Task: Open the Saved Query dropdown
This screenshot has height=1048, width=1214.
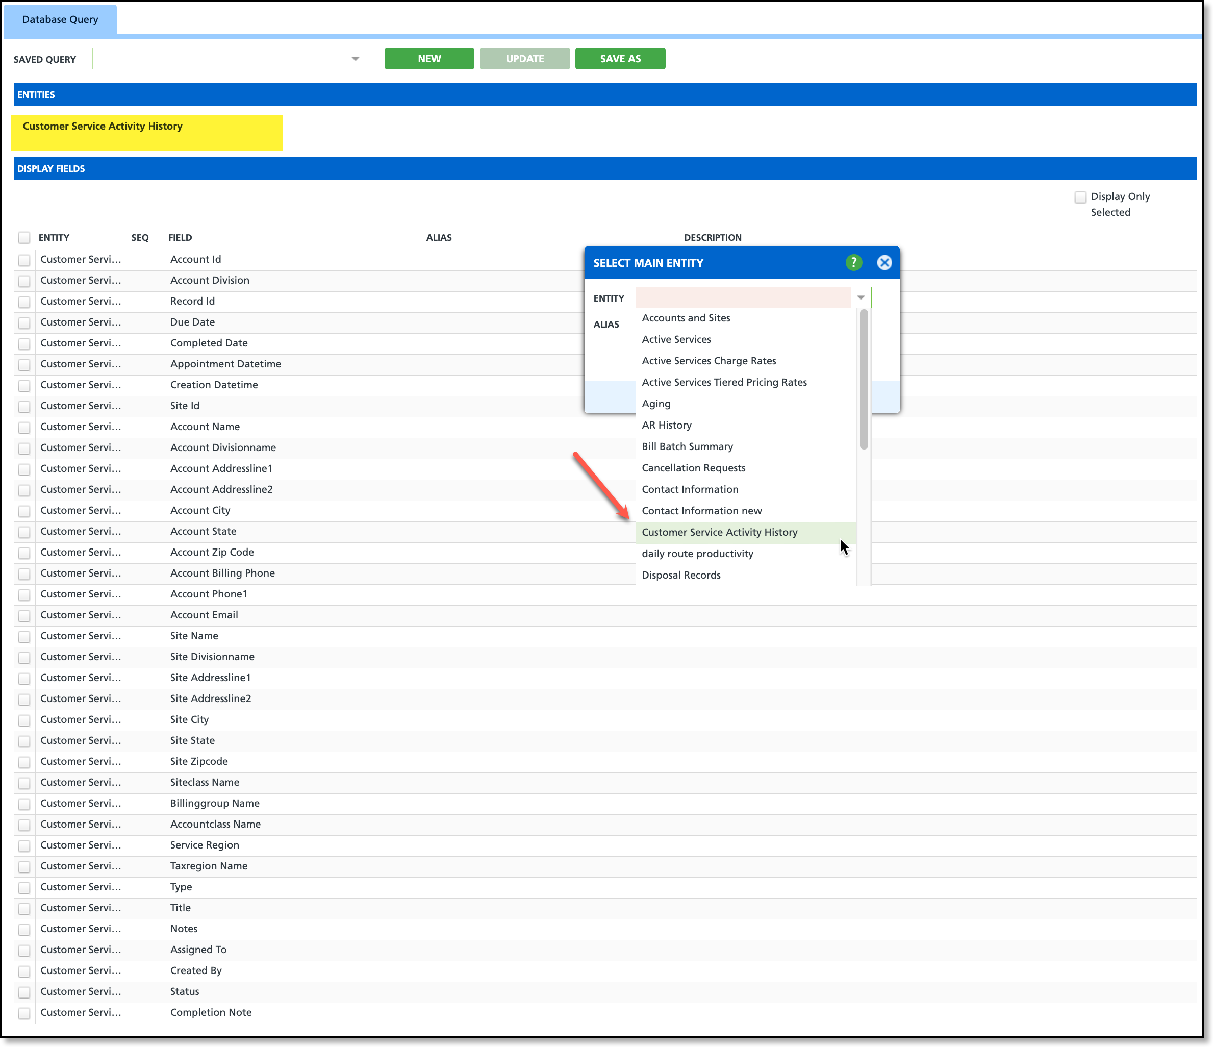Action: point(355,59)
